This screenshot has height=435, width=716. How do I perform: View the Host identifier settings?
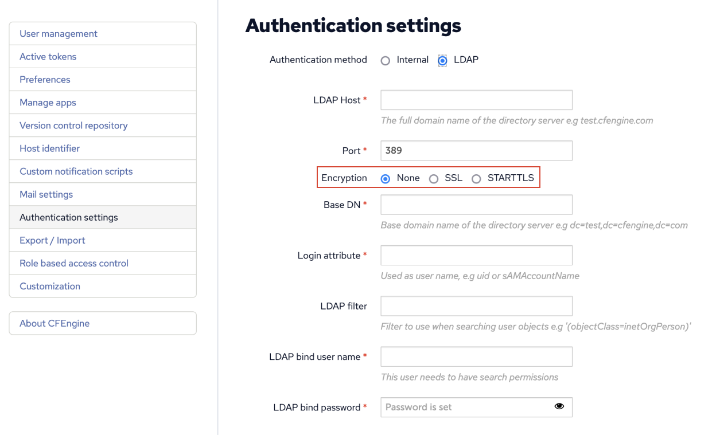coord(49,148)
